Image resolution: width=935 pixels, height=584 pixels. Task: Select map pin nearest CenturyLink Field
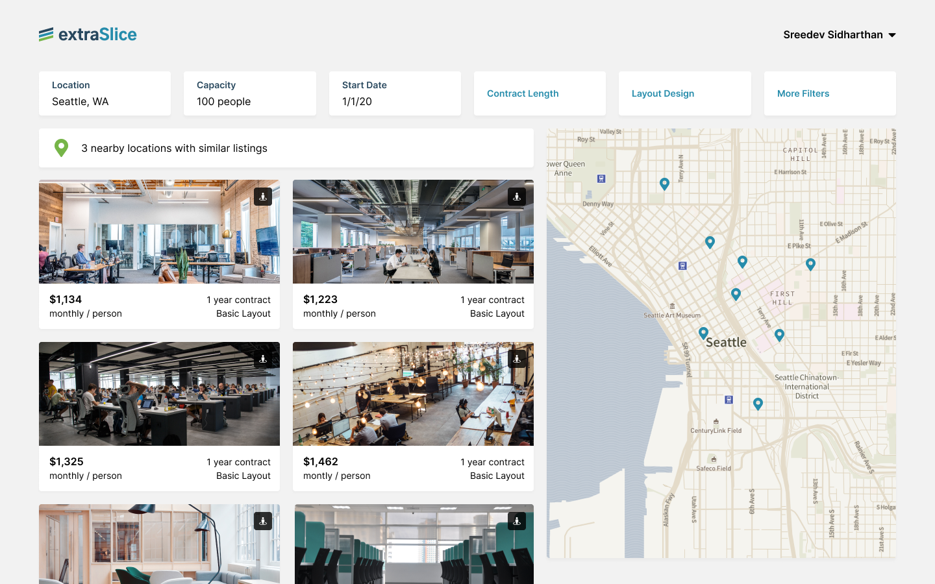click(758, 404)
